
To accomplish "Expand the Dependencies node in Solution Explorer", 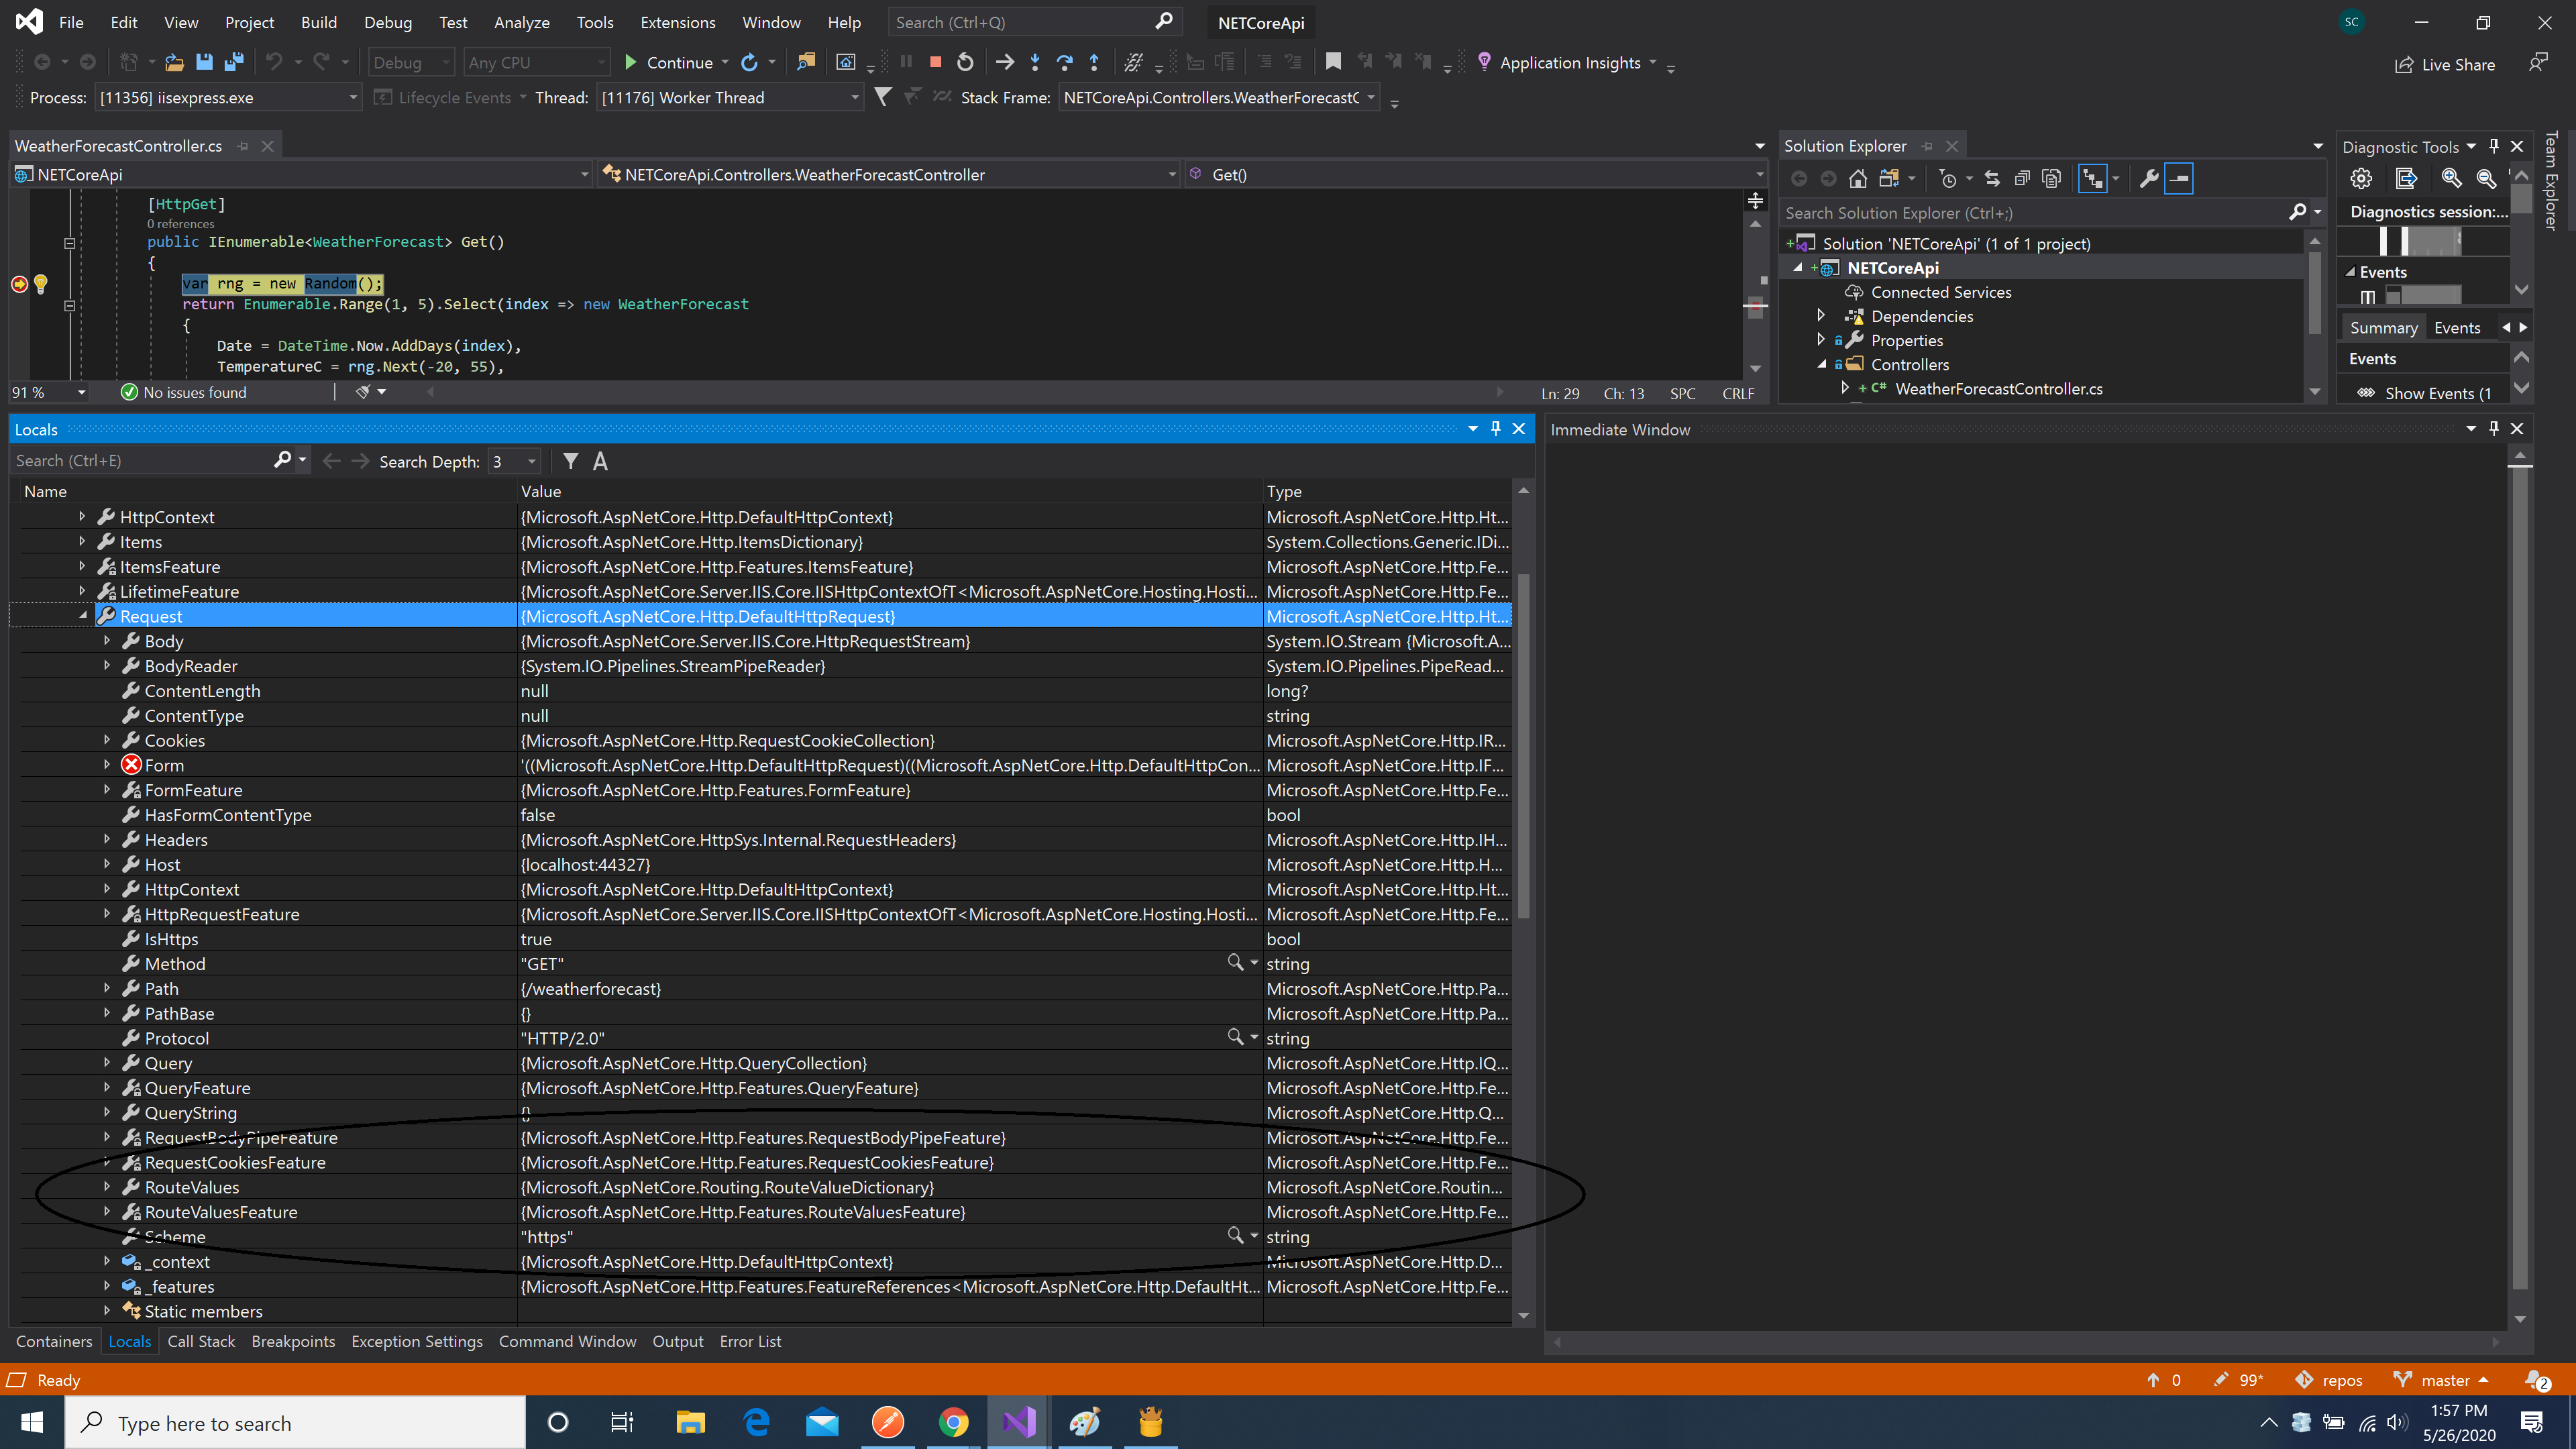I will click(x=1821, y=316).
